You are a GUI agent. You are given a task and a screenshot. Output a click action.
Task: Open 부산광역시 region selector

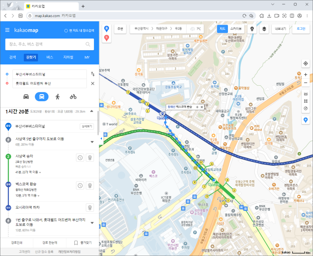click(x=141, y=29)
